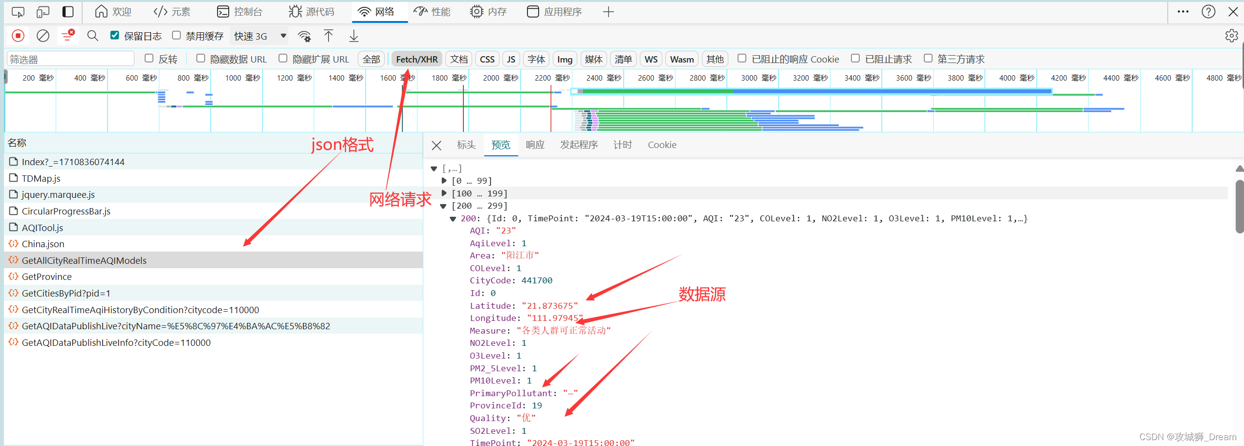Check 已阻止的响应 Cookie checkbox
The width and height of the screenshot is (1244, 446).
click(x=742, y=58)
